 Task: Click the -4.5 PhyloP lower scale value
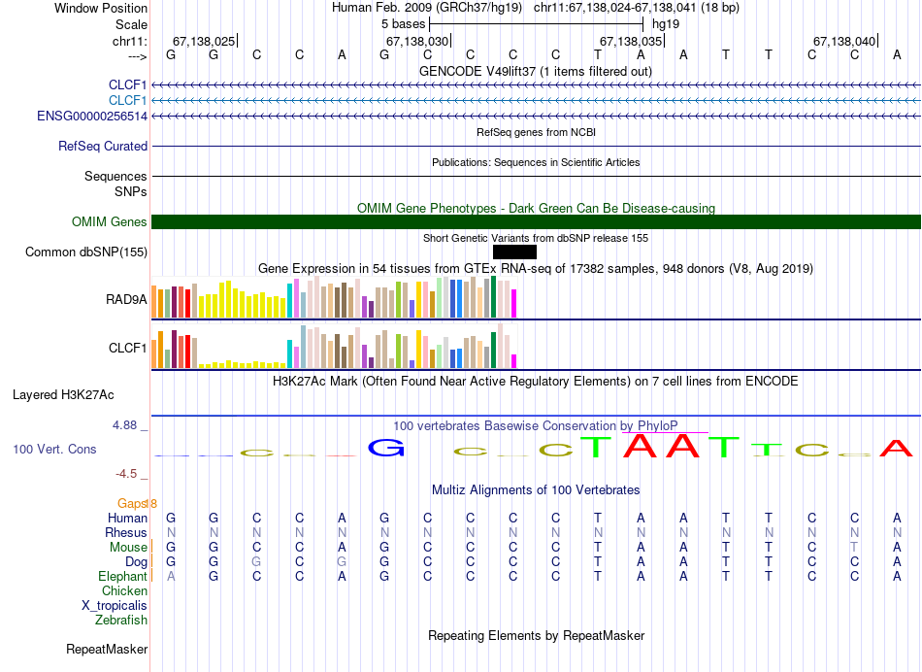(x=126, y=474)
